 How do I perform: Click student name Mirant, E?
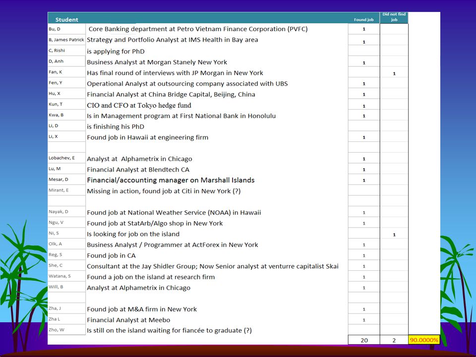click(59, 190)
